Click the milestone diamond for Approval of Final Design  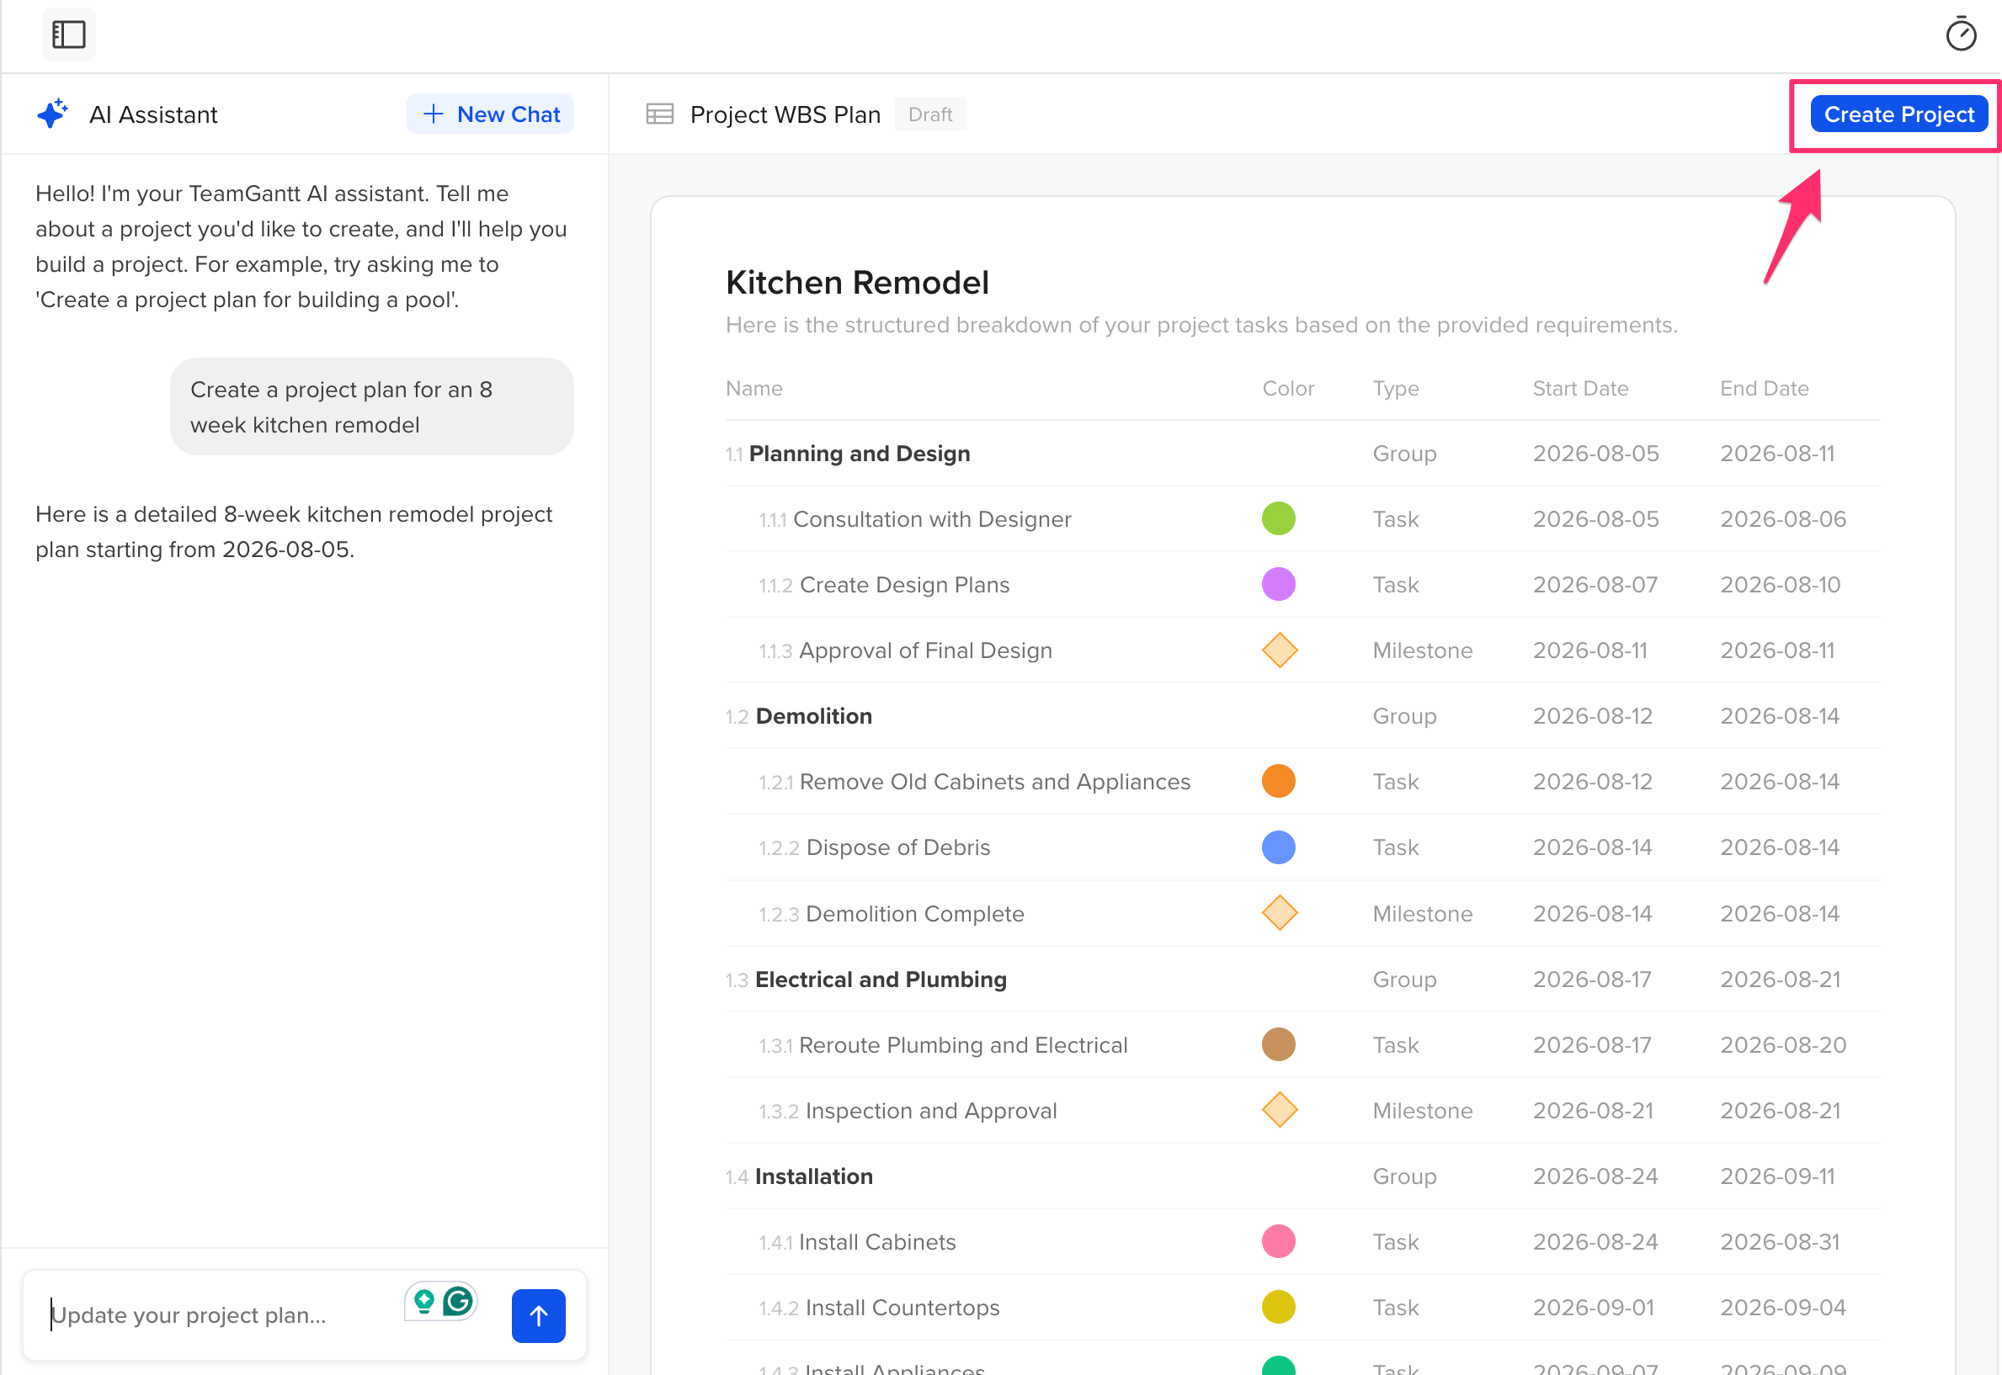[1279, 650]
